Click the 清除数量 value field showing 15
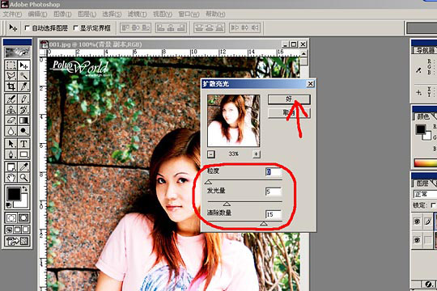The width and height of the screenshot is (437, 291). pyautogui.click(x=274, y=214)
